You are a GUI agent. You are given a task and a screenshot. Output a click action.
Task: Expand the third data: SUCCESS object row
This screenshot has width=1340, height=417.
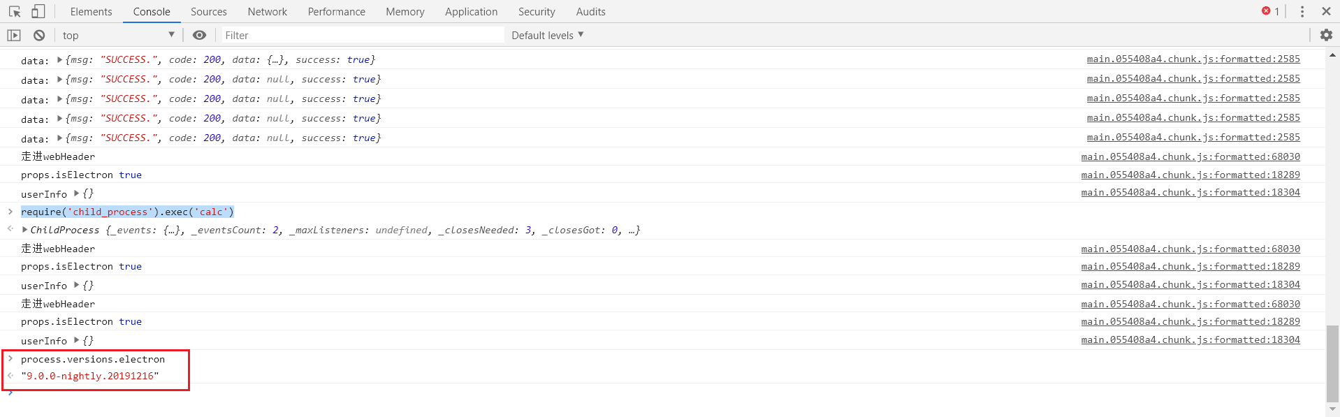click(x=59, y=98)
